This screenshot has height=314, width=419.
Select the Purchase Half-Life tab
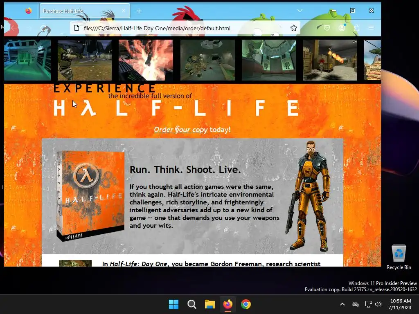pyautogui.click(x=85, y=11)
